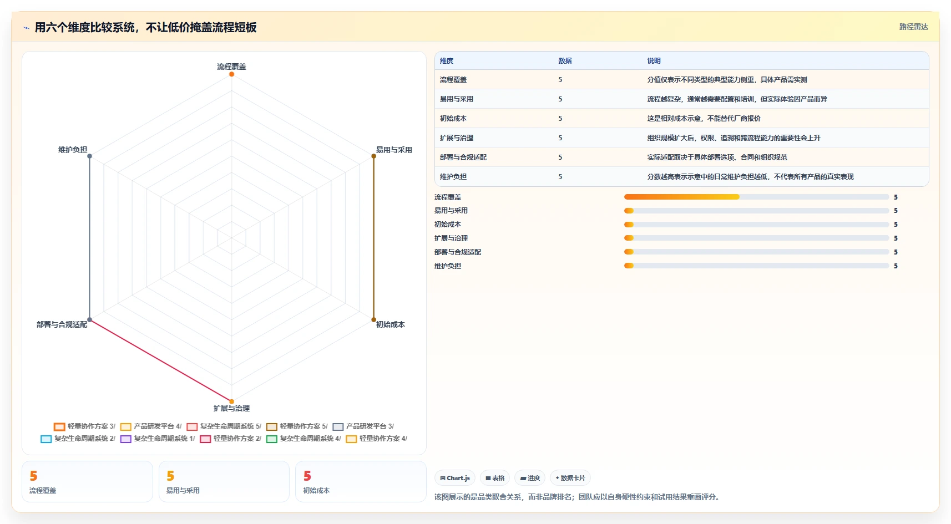Click the 易用与采用 progress bar
The width and height of the screenshot is (951, 524).
[757, 211]
